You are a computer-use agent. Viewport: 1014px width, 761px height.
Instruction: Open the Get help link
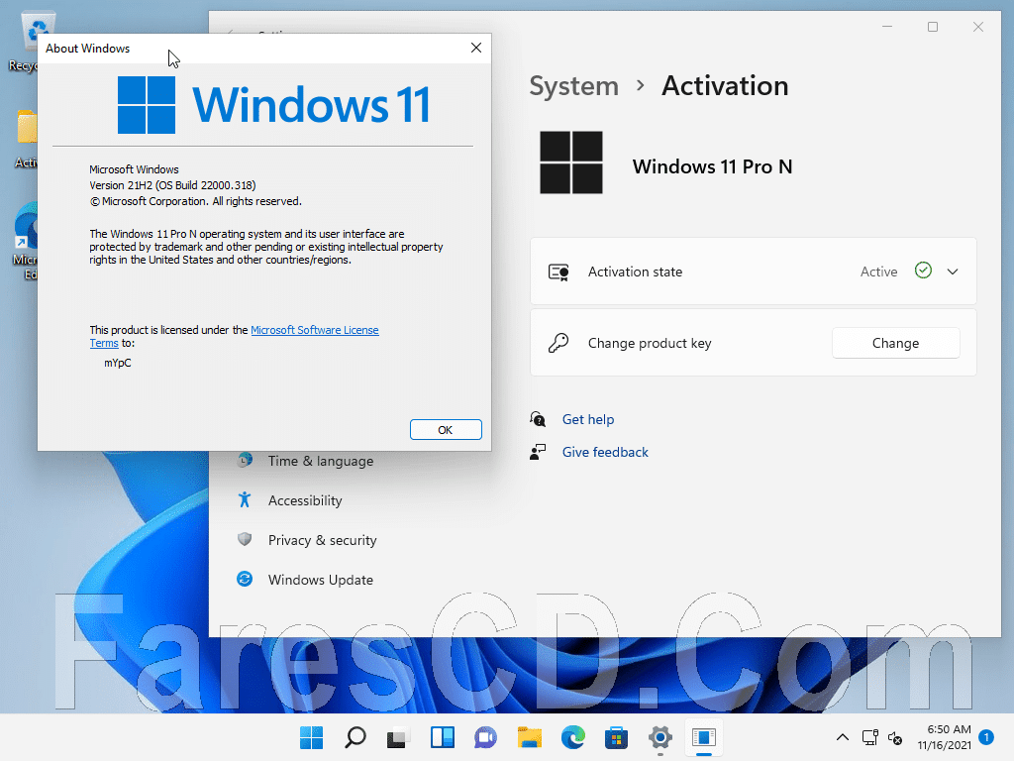(x=588, y=419)
